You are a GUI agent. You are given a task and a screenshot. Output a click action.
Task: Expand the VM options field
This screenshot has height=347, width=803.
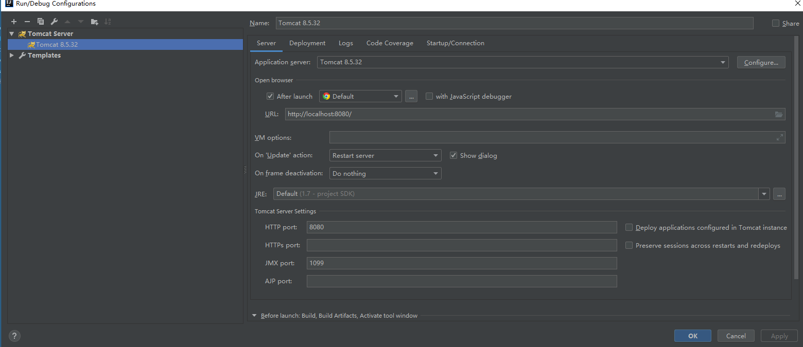pyautogui.click(x=780, y=137)
